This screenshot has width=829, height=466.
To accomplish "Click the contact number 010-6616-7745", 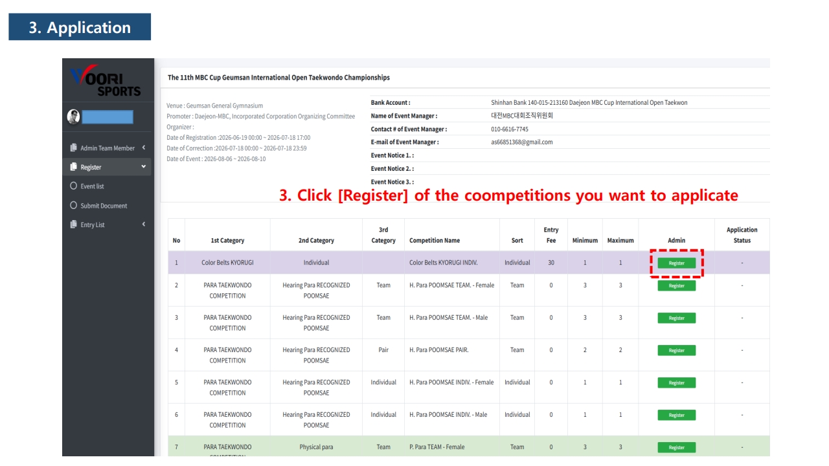I will [509, 129].
